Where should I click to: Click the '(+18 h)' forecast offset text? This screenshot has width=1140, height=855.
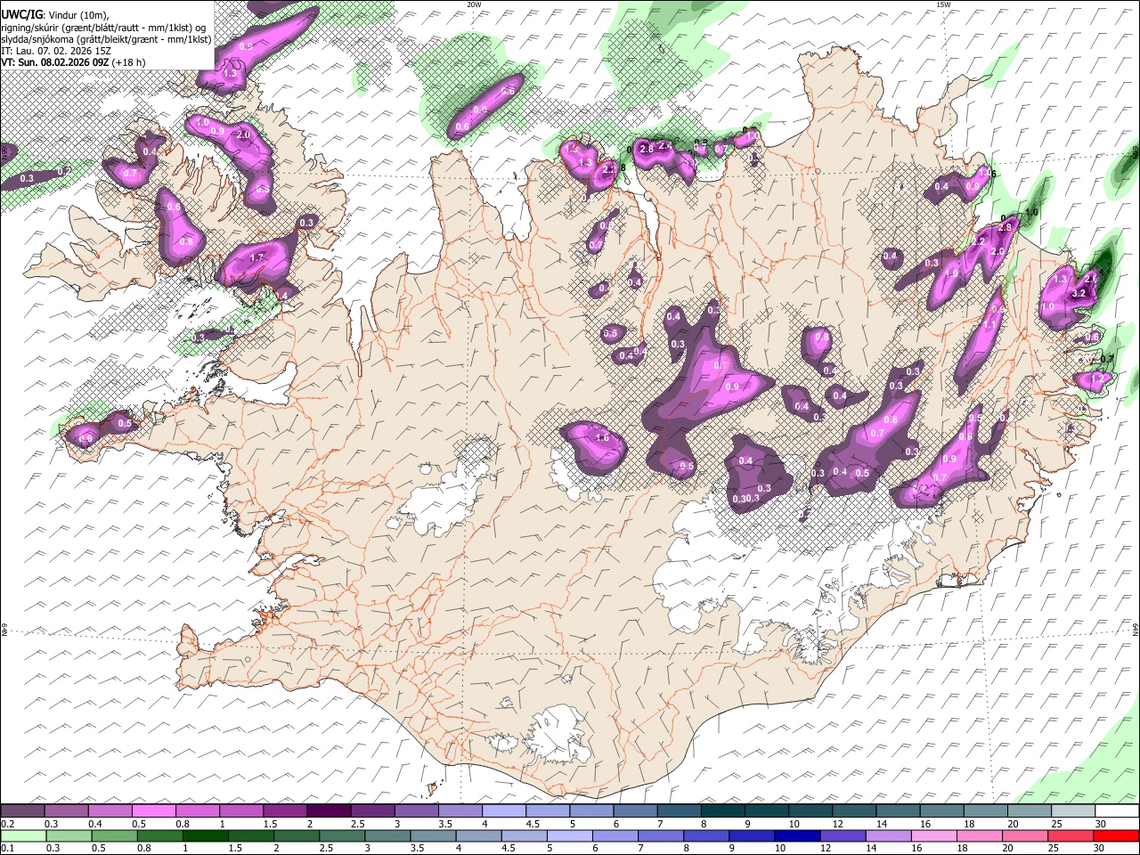tap(129, 62)
